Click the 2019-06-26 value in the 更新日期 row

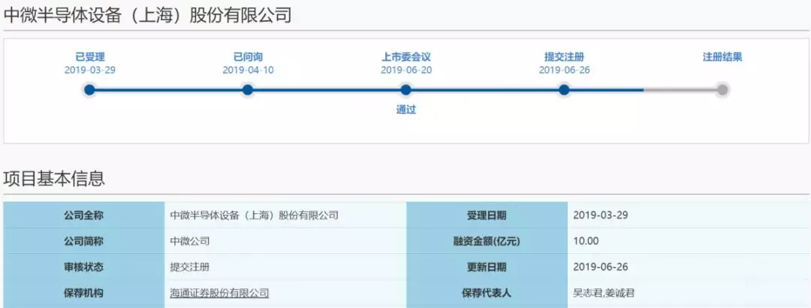point(601,267)
